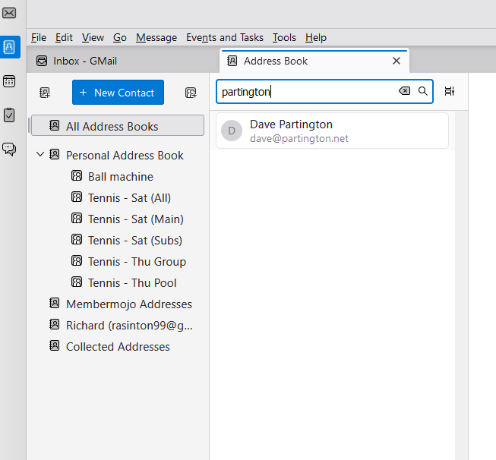Screen dimensions: 496x460
Task: Select the Tennis - Thu Group list
Action: tap(137, 261)
